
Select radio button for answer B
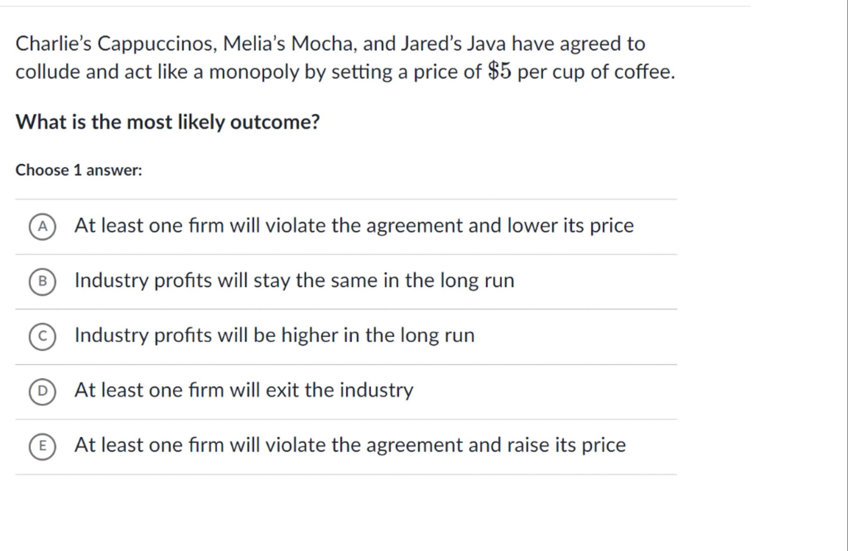(42, 282)
